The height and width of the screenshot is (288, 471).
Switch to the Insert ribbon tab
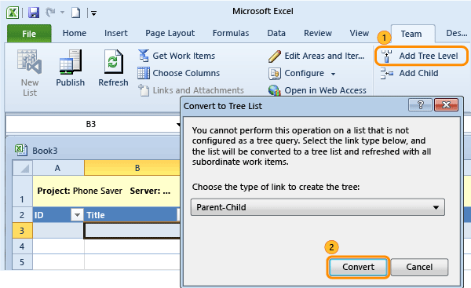tap(116, 33)
